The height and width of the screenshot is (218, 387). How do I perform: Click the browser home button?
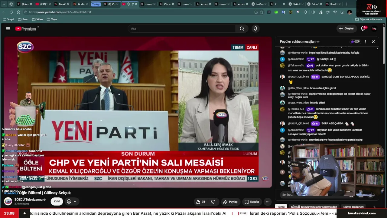point(18,12)
